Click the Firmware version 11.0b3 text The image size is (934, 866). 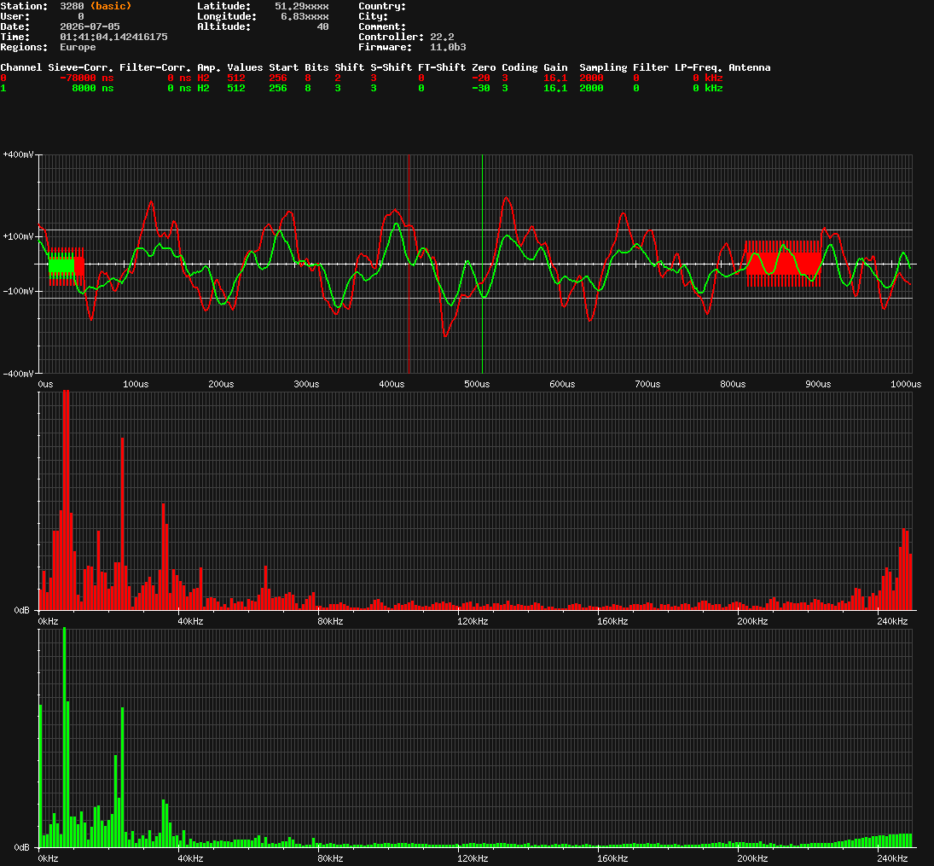coord(448,47)
